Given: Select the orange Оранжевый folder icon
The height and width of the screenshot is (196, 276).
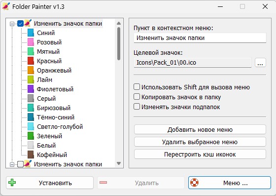Looking at the screenshot, I should point(31,70).
